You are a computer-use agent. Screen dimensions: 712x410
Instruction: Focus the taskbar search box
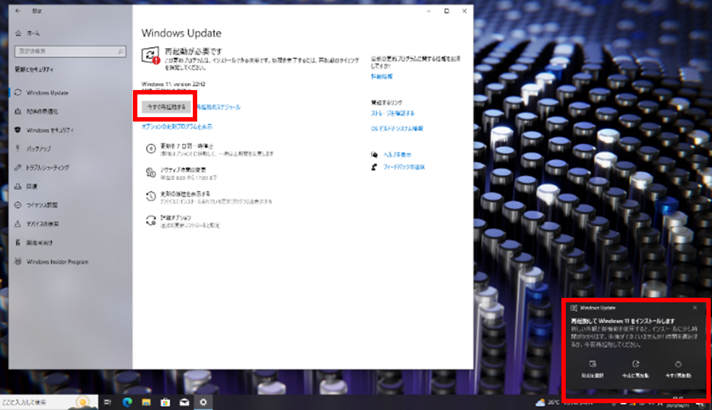(49, 402)
